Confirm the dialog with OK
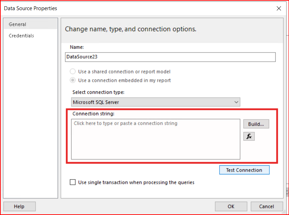 pos(231,206)
